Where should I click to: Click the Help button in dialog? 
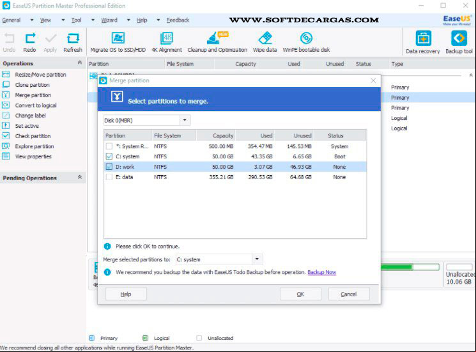[126, 294]
